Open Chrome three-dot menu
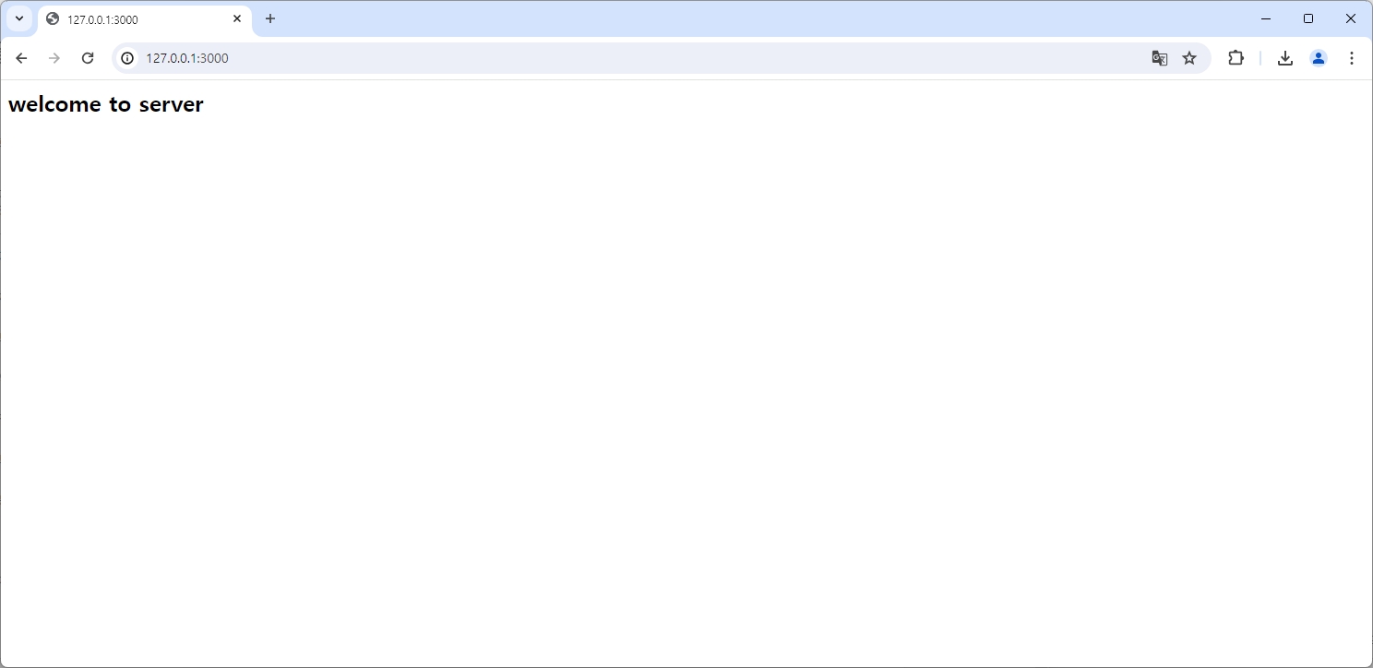The height and width of the screenshot is (668, 1373). [x=1351, y=58]
